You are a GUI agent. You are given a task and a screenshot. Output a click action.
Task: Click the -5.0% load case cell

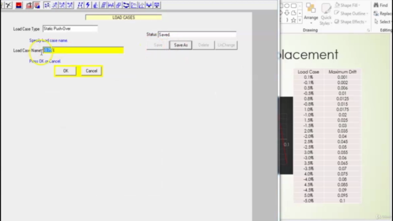[308, 201]
